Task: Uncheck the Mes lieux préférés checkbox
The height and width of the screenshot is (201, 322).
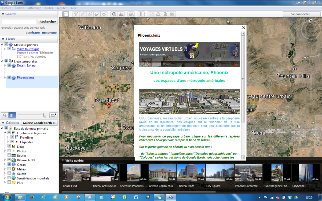Action: 6,44
